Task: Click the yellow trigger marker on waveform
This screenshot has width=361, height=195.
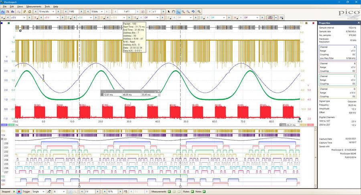Action: (x=43, y=80)
